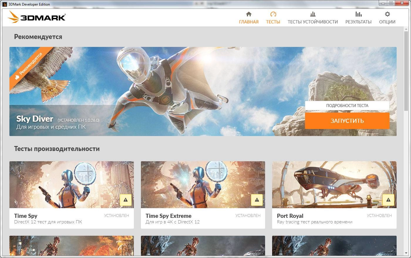Click the home icon above ГЛАВНАЯ

(249, 14)
